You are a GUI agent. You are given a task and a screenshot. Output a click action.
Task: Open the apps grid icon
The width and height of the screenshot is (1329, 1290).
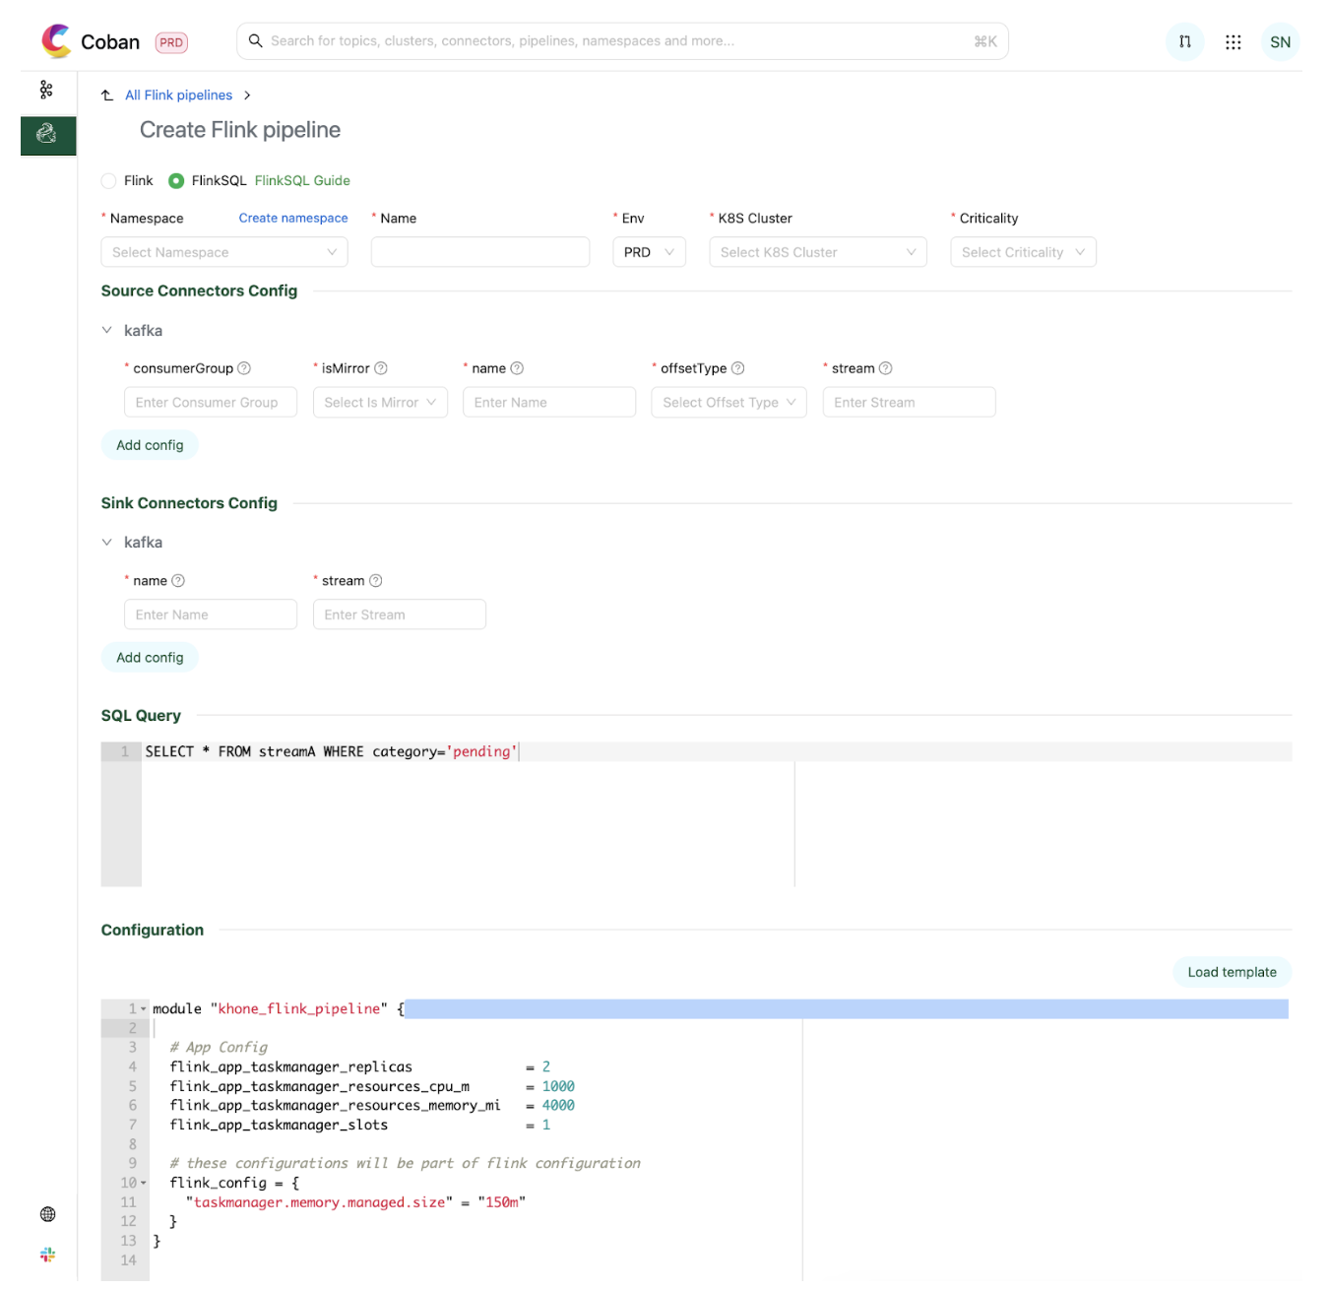pos(1233,41)
